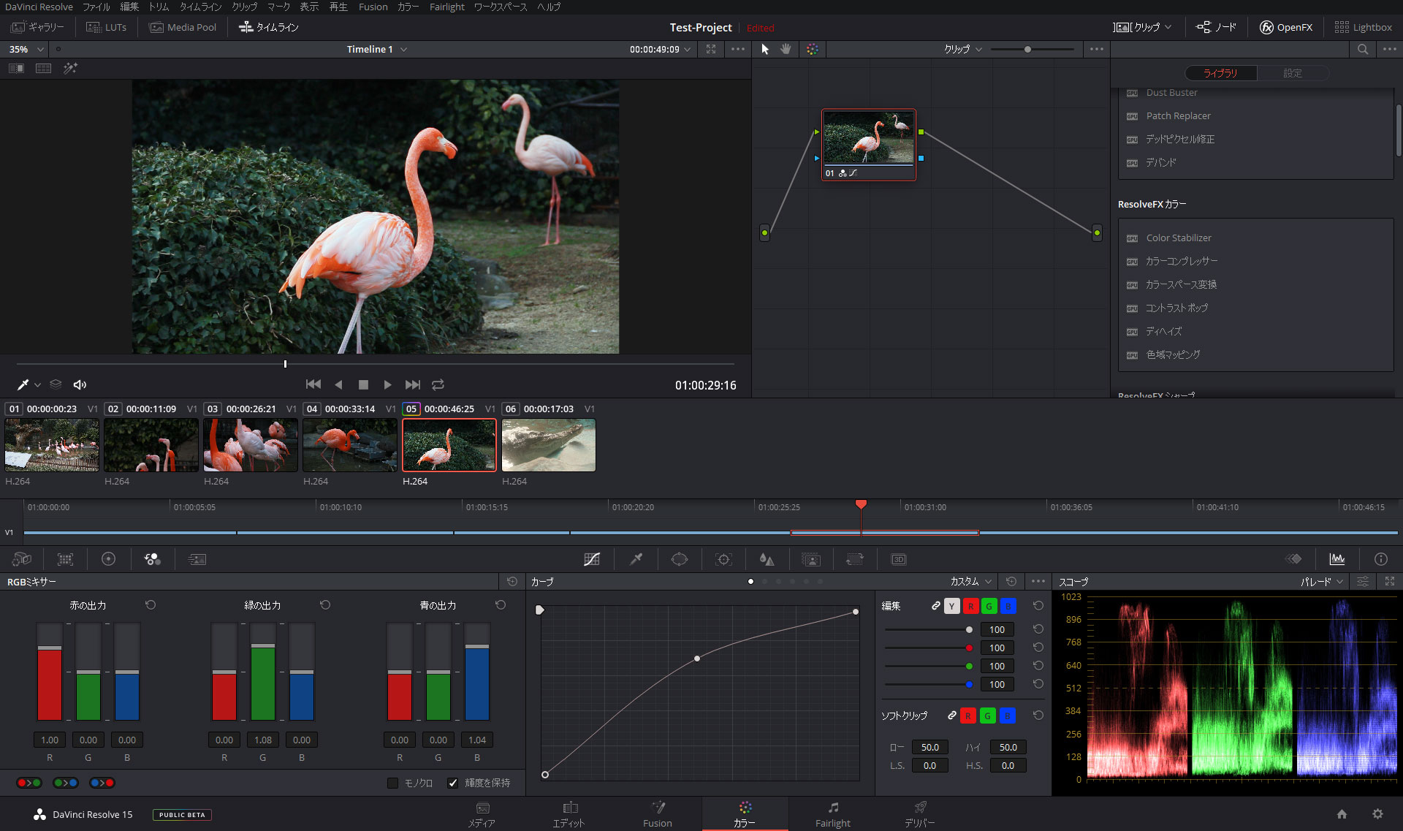
Task: Toggle the OpenFX panel
Action: click(x=1285, y=27)
